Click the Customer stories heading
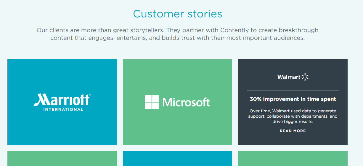This screenshot has width=363, height=166. pos(177,14)
